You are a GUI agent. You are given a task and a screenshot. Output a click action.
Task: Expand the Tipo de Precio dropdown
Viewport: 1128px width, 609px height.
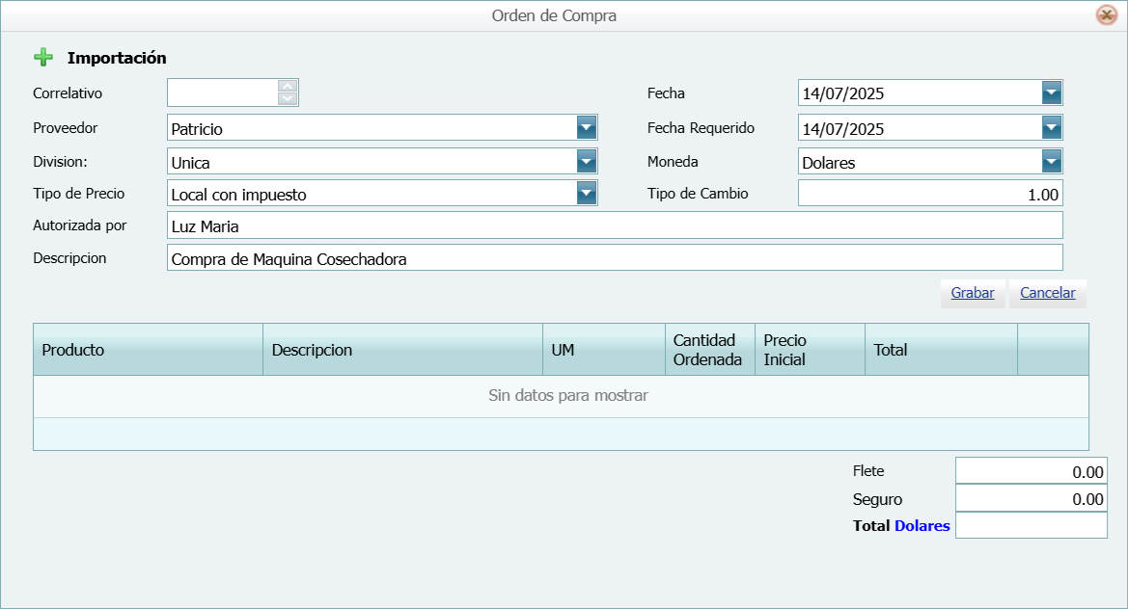coord(587,193)
